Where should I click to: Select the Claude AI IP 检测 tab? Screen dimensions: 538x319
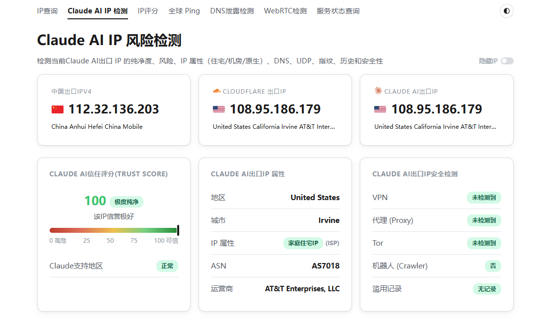[x=97, y=11]
